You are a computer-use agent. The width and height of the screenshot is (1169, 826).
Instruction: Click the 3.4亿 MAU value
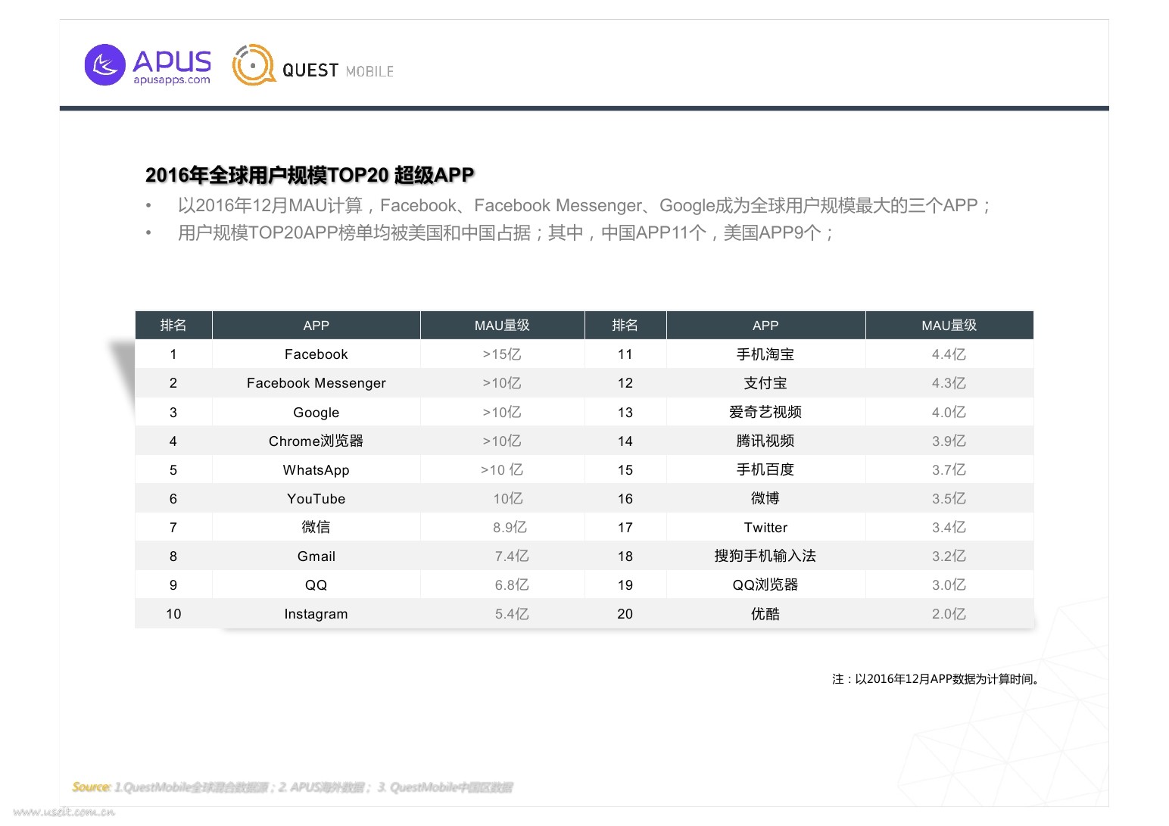coord(949,527)
